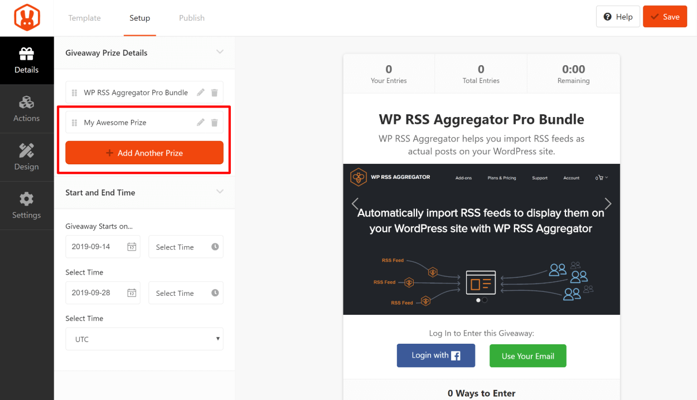
Task: Click the 0 Ways to Enter heading
Action: (482, 393)
